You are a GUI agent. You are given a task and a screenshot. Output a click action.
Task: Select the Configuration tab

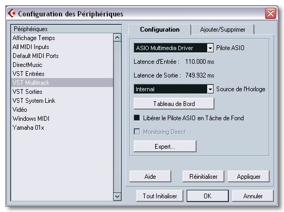[159, 30]
